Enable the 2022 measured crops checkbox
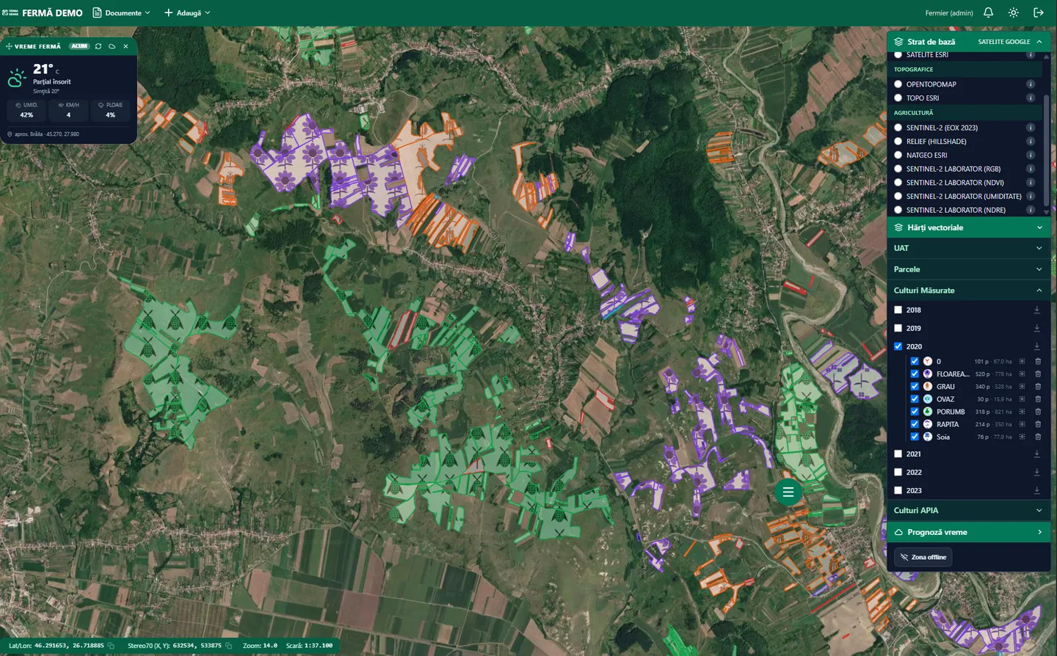 (898, 472)
